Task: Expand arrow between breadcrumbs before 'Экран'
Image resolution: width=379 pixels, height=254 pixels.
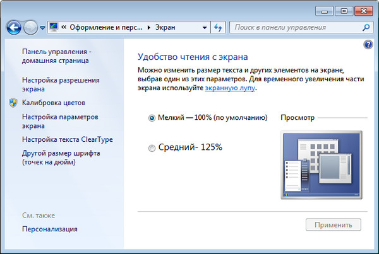Action: click(149, 28)
